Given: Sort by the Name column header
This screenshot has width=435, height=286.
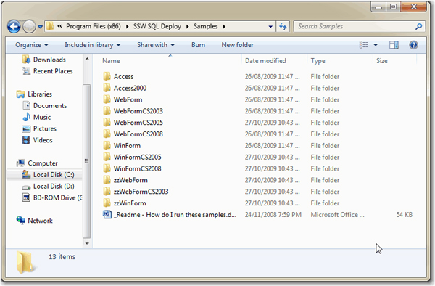Looking at the screenshot, I should 111,61.
